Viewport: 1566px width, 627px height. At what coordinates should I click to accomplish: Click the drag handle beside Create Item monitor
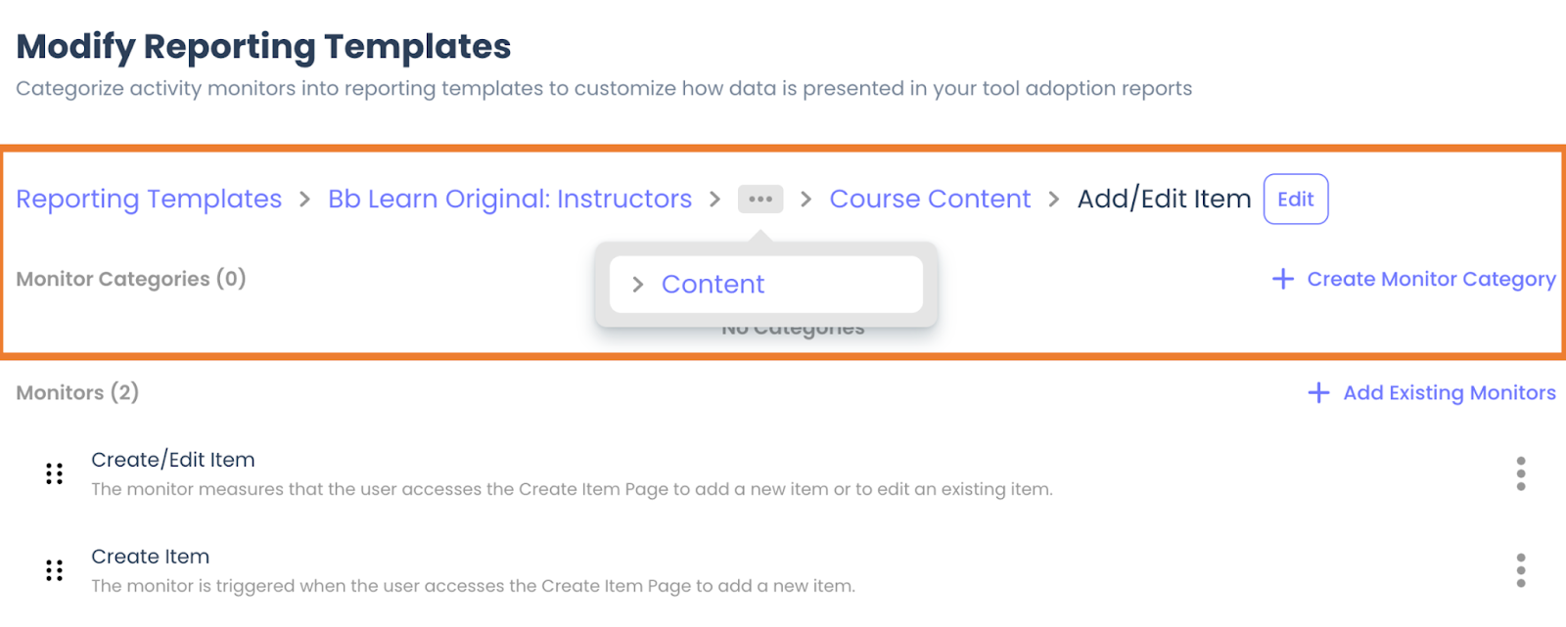55,570
